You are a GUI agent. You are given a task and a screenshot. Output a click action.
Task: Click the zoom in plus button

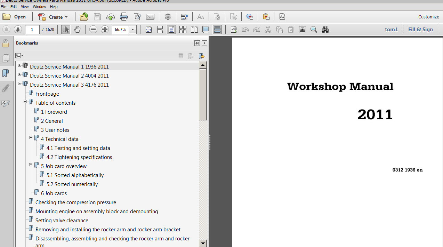click(x=105, y=30)
